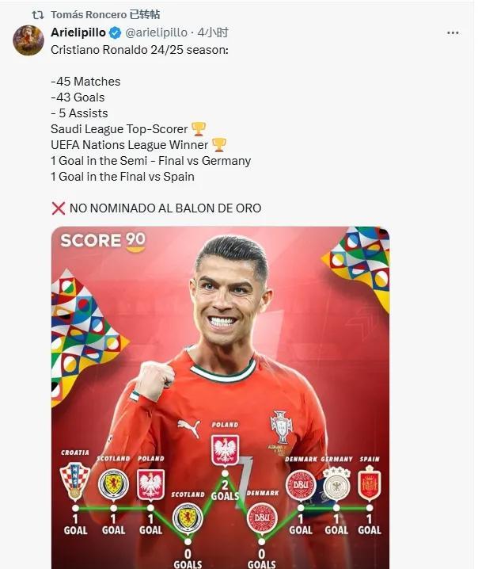Click the first Scotland crest icon
478x569 pixels.
[113, 484]
